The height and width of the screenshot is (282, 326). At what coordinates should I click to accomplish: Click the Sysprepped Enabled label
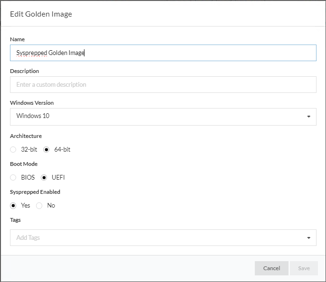[35, 192]
